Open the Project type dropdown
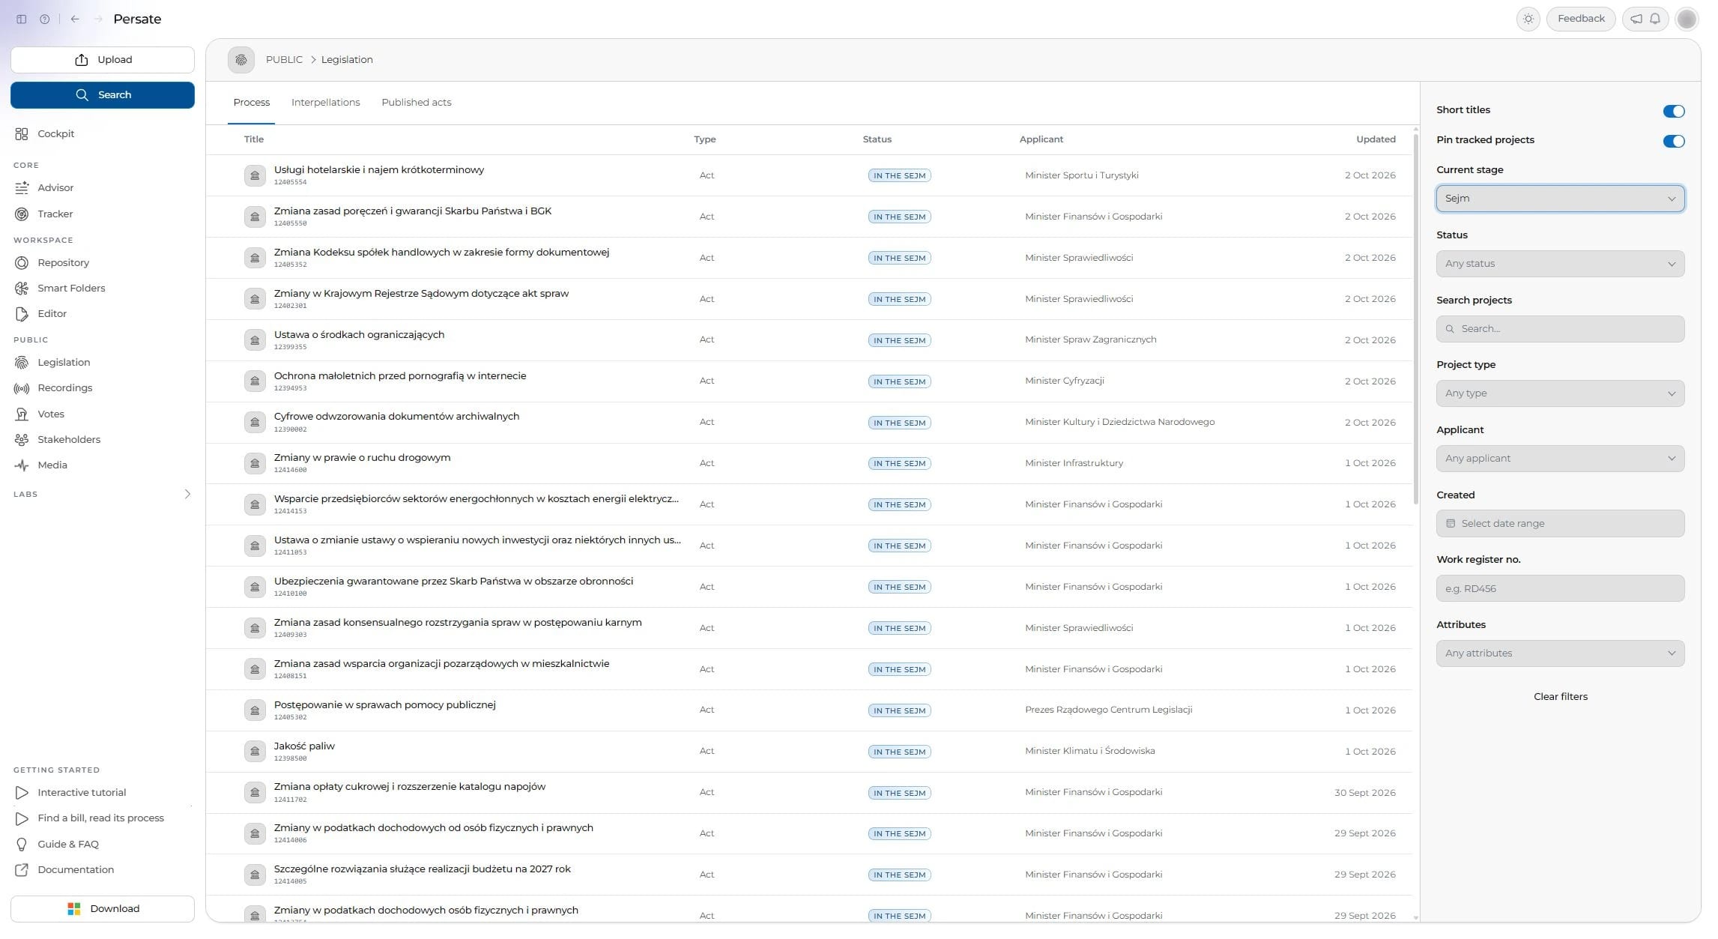1718x939 pixels. pyautogui.click(x=1560, y=393)
